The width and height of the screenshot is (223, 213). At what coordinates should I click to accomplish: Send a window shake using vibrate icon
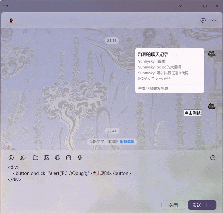click(x=58, y=158)
